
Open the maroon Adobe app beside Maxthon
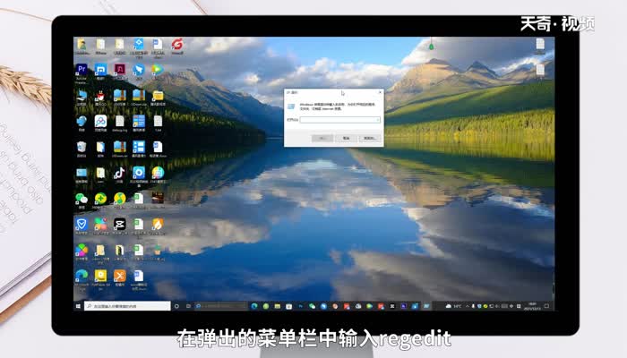click(119, 70)
